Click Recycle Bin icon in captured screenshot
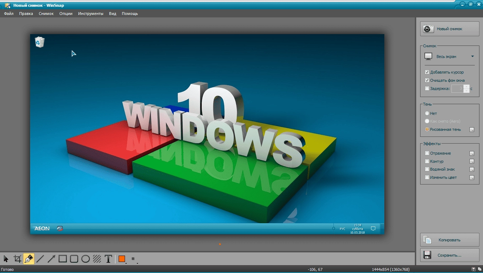Screen dimensions: 483x273 tap(39, 42)
